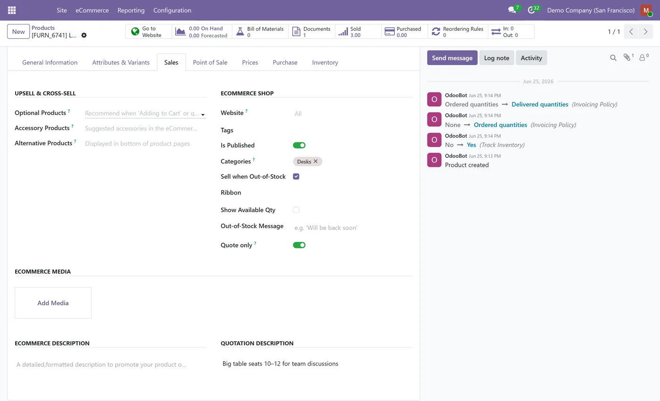Screen dimensions: 660x401
Task: Open the gear actions menu next to product name
Action: 84,35
